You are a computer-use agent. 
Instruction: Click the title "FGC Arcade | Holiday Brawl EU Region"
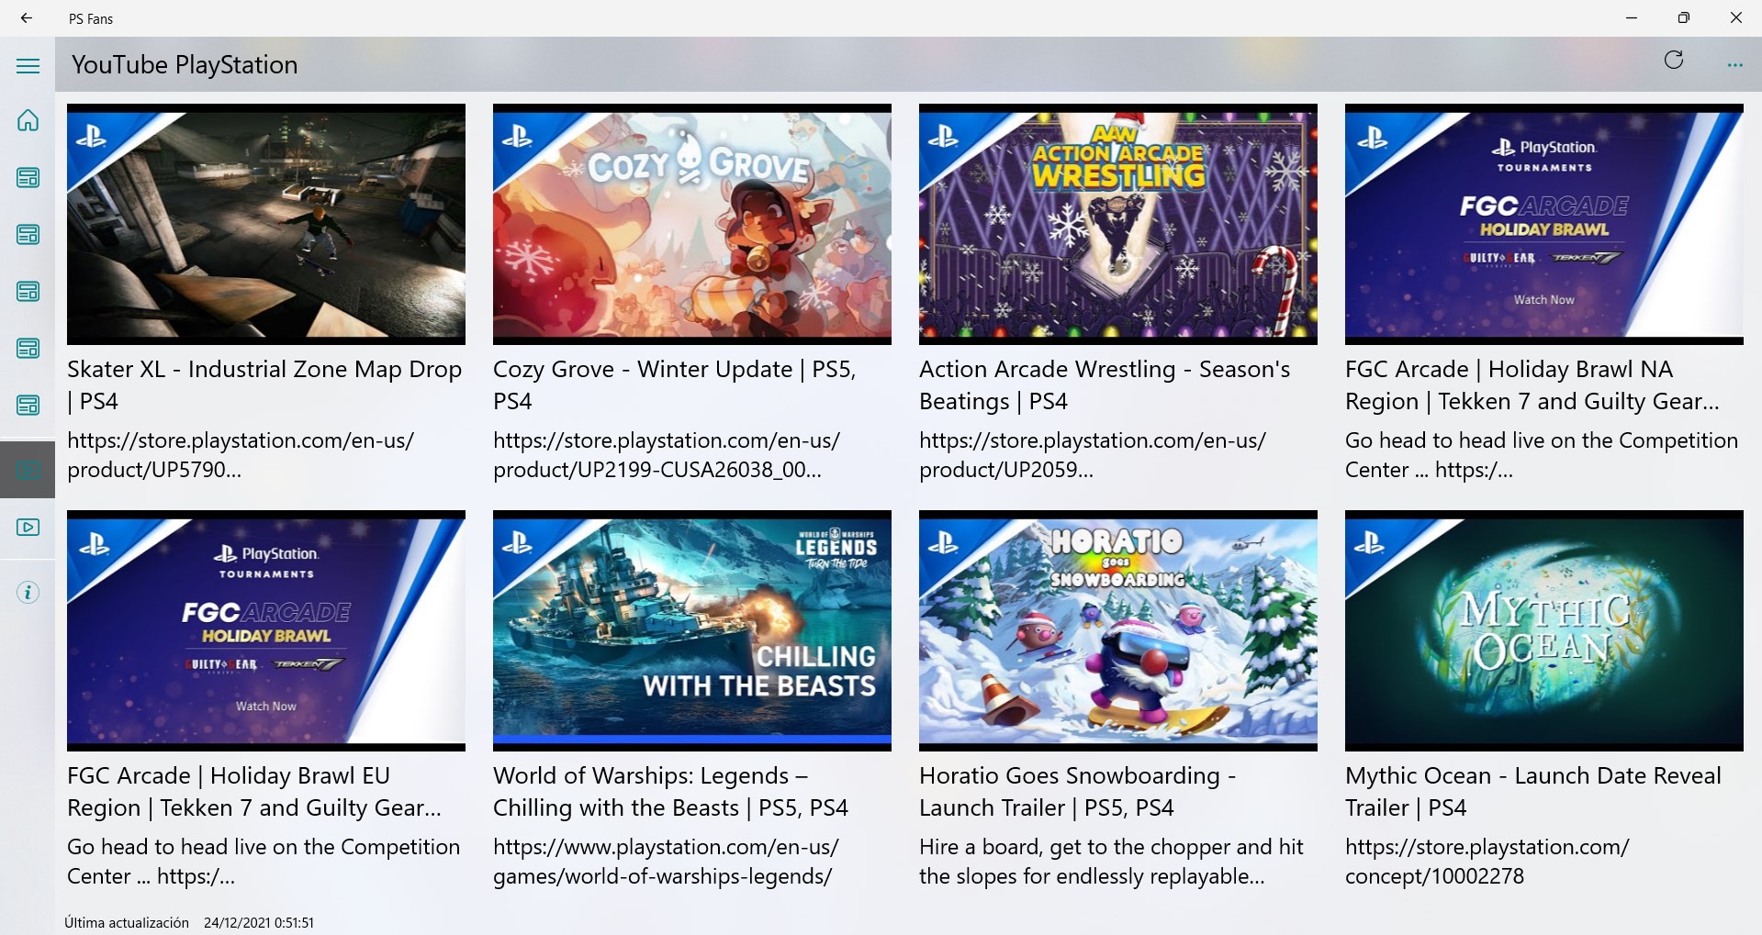point(254,792)
